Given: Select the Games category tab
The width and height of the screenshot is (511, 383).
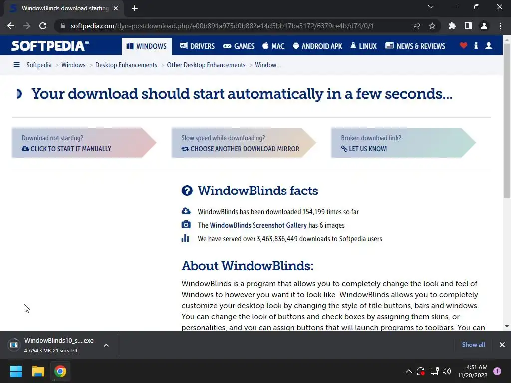Looking at the screenshot, I should 239,46.
